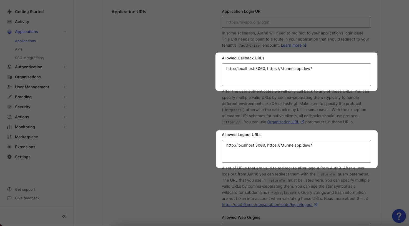Click the Security shield icon

coord(9,107)
